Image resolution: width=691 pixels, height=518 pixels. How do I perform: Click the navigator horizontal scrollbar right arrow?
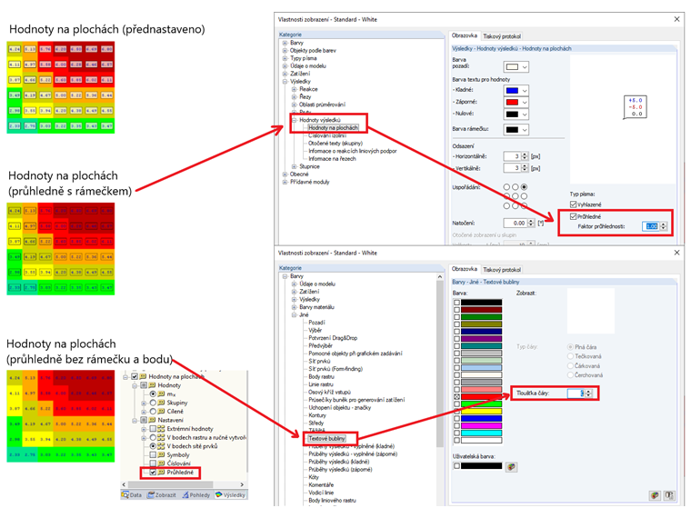[x=242, y=484]
